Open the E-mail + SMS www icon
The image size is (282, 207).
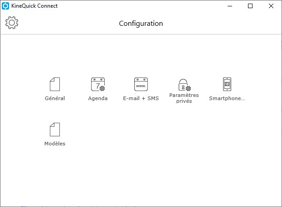coord(141,84)
